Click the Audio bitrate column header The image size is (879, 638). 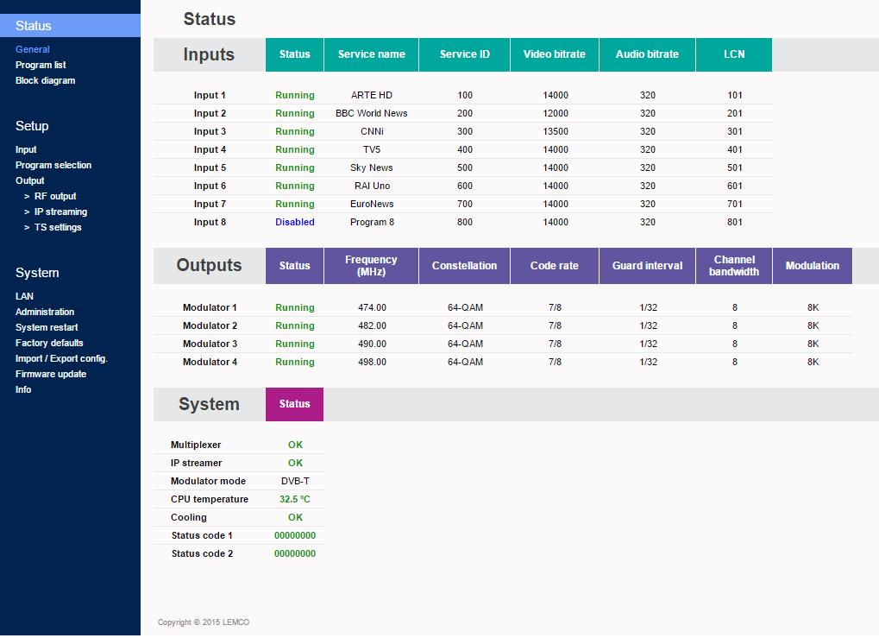pyautogui.click(x=647, y=54)
